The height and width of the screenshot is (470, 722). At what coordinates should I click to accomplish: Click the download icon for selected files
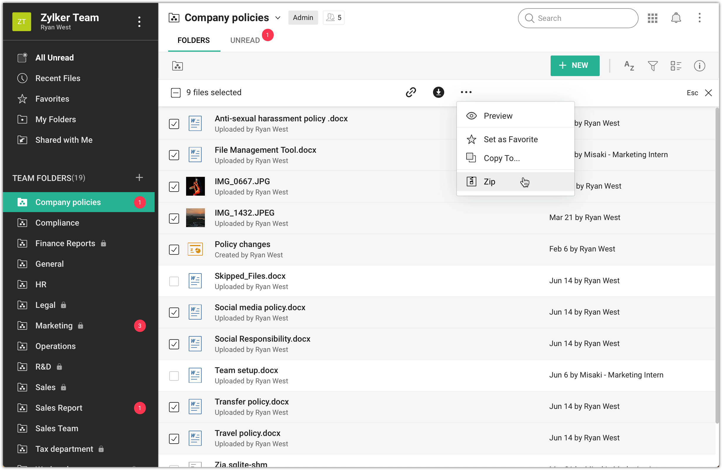pos(438,92)
